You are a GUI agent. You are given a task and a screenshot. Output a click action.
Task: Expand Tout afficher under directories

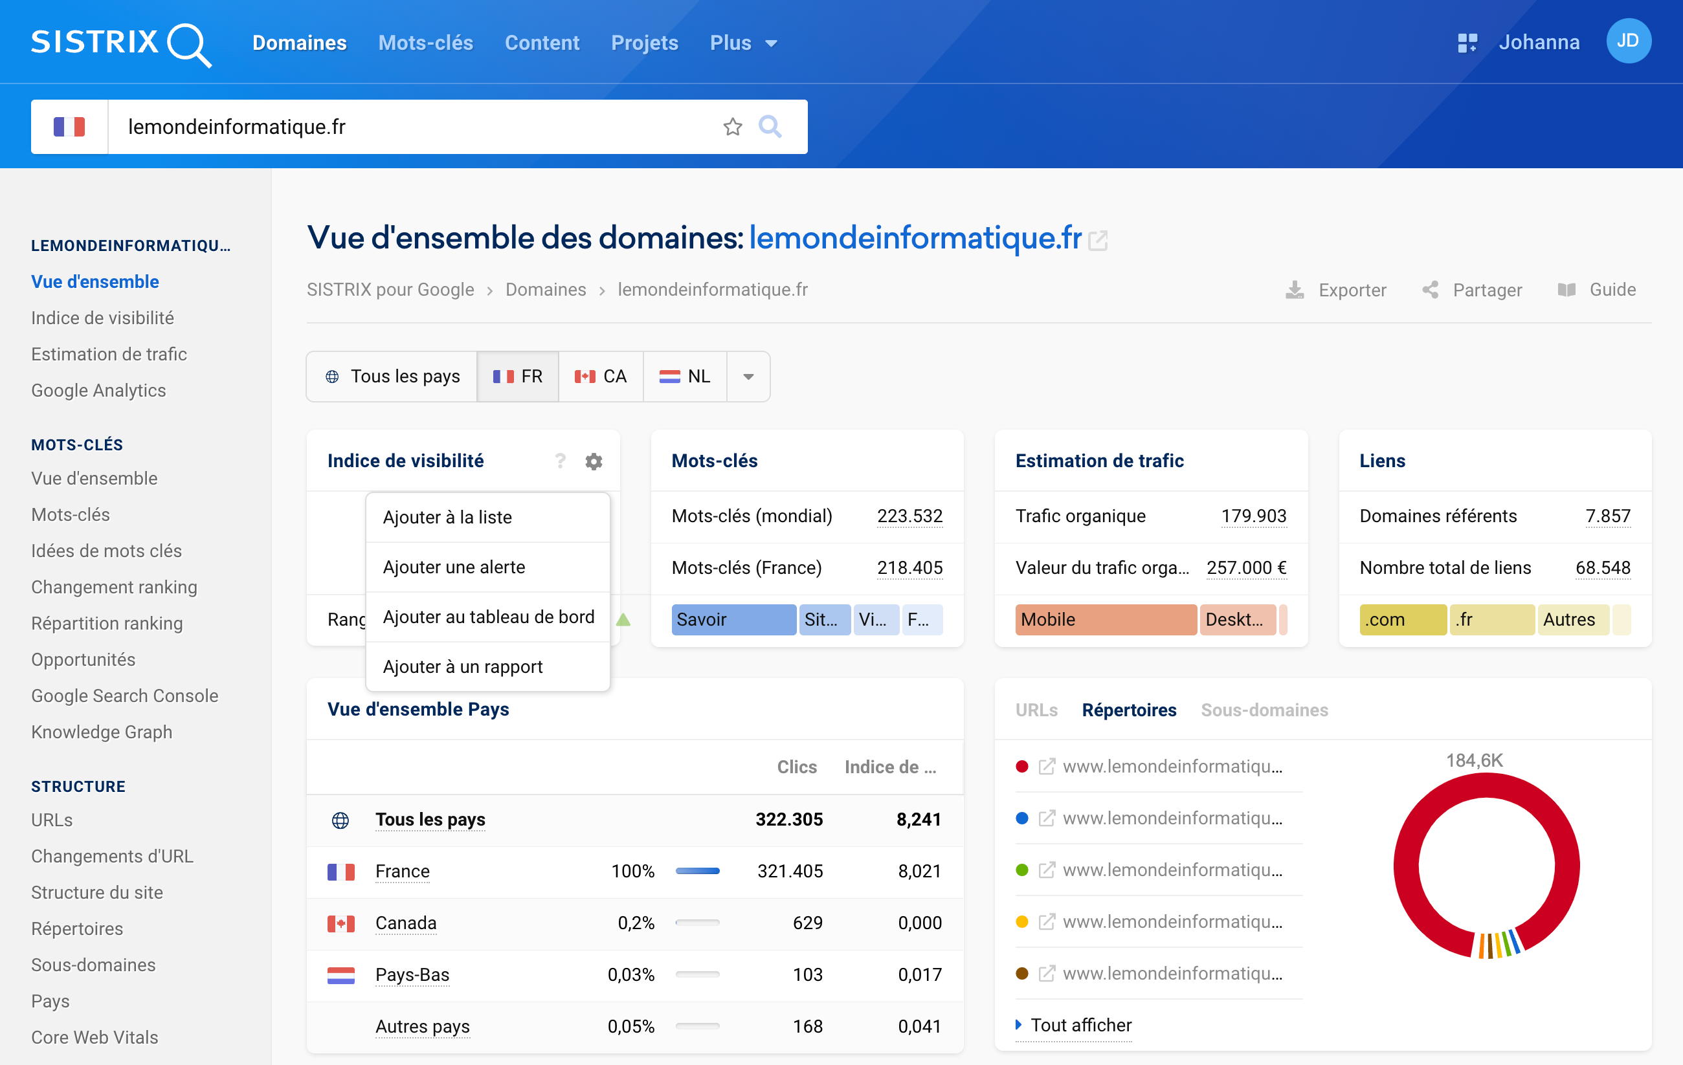click(1073, 1025)
